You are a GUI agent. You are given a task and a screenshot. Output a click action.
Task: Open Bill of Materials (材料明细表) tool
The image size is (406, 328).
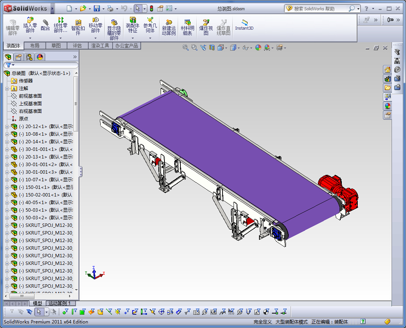point(188,27)
